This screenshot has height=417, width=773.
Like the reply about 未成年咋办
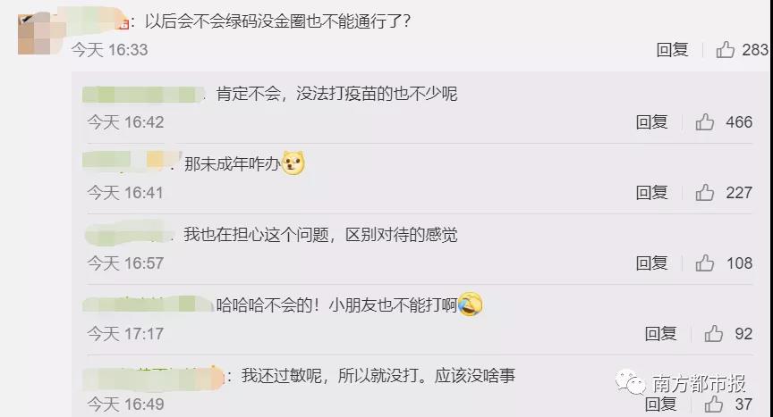705,192
